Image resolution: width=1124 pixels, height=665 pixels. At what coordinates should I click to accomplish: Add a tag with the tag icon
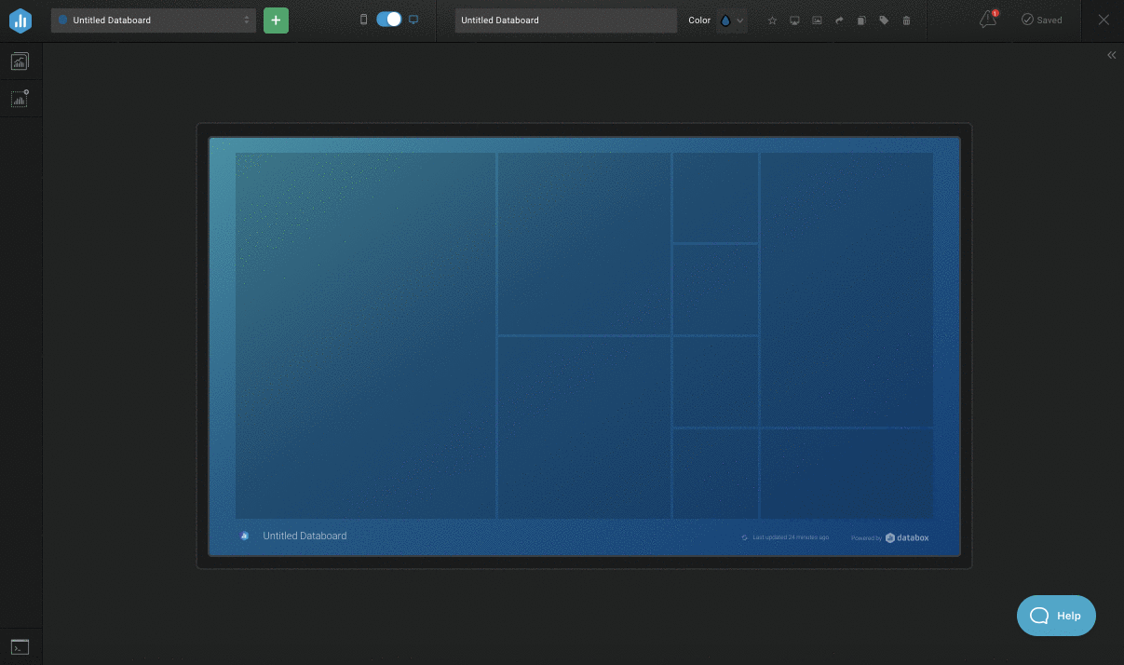(x=884, y=20)
